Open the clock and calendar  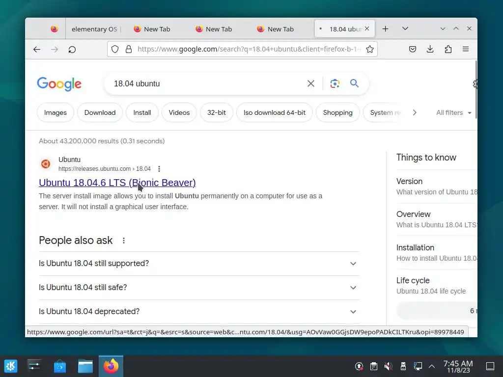[x=458, y=366]
